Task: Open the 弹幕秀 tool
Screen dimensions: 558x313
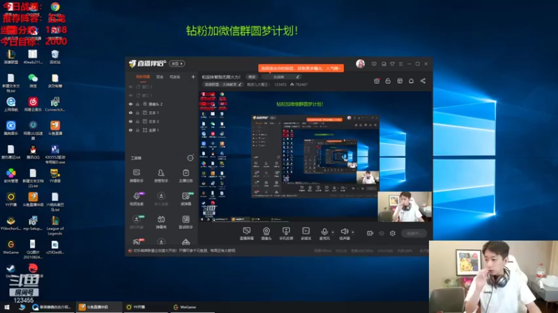Action: 161,222
